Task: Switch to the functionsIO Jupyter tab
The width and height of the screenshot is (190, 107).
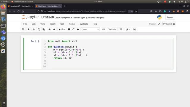Action: [x=20, y=6]
